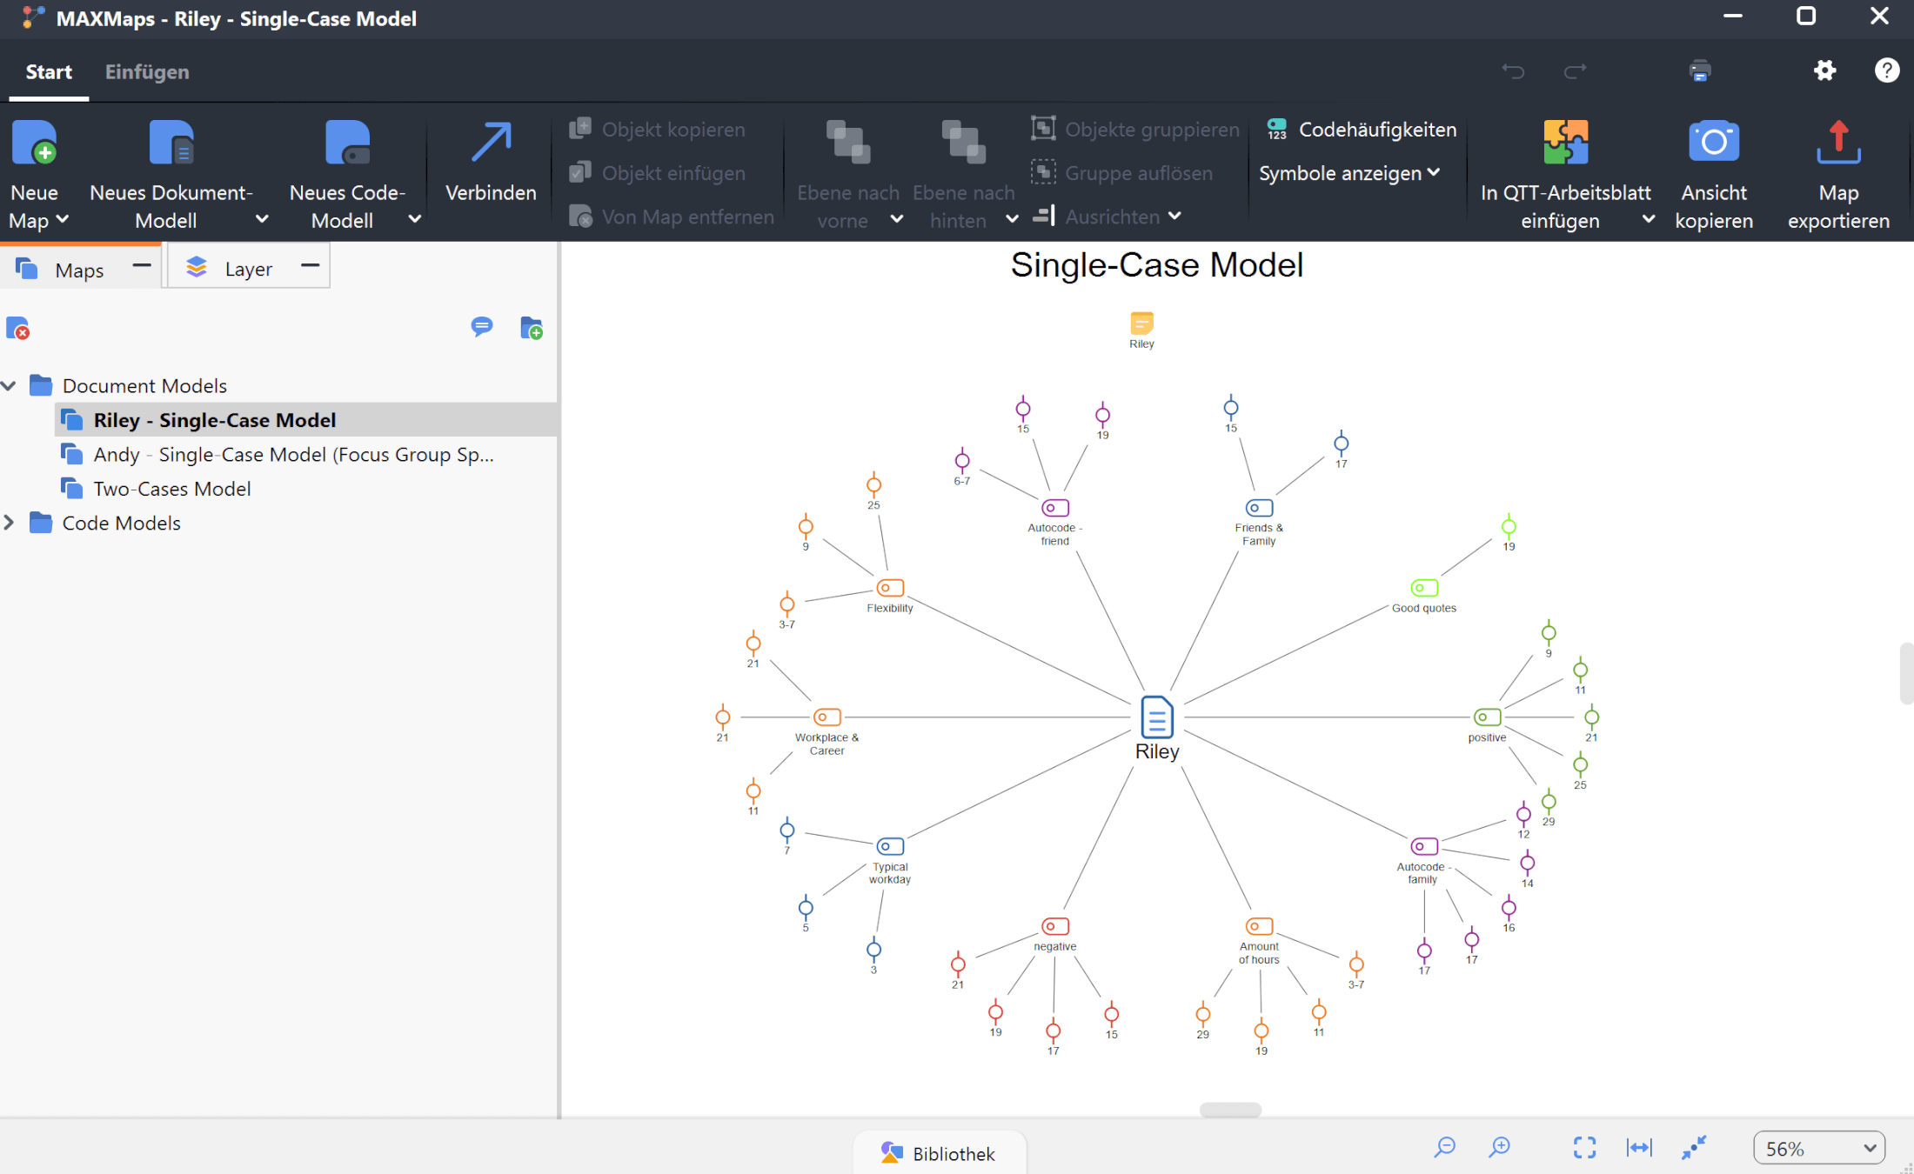This screenshot has height=1174, width=1914.
Task: Select the negative code node
Action: pos(1055,927)
